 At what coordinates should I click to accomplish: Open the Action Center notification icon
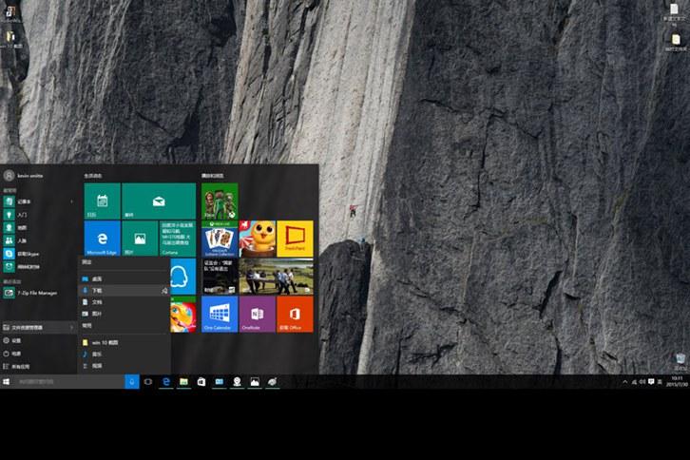pyautogui.click(x=651, y=382)
